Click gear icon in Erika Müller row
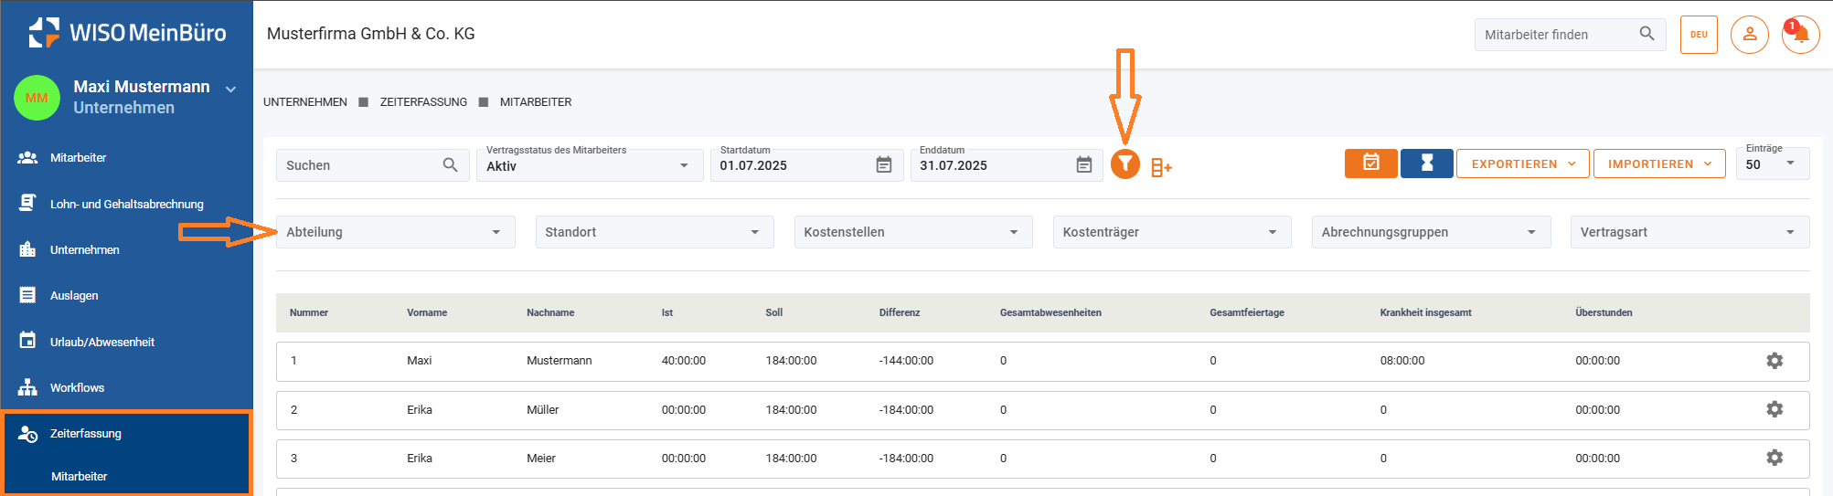1833x496 pixels. (1774, 409)
